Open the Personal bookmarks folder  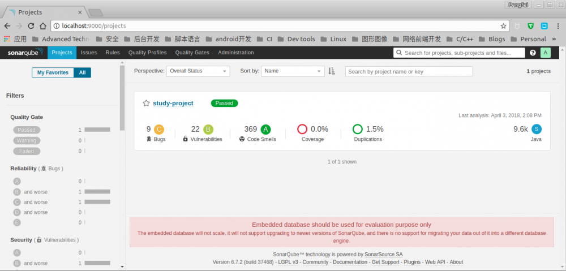point(528,39)
